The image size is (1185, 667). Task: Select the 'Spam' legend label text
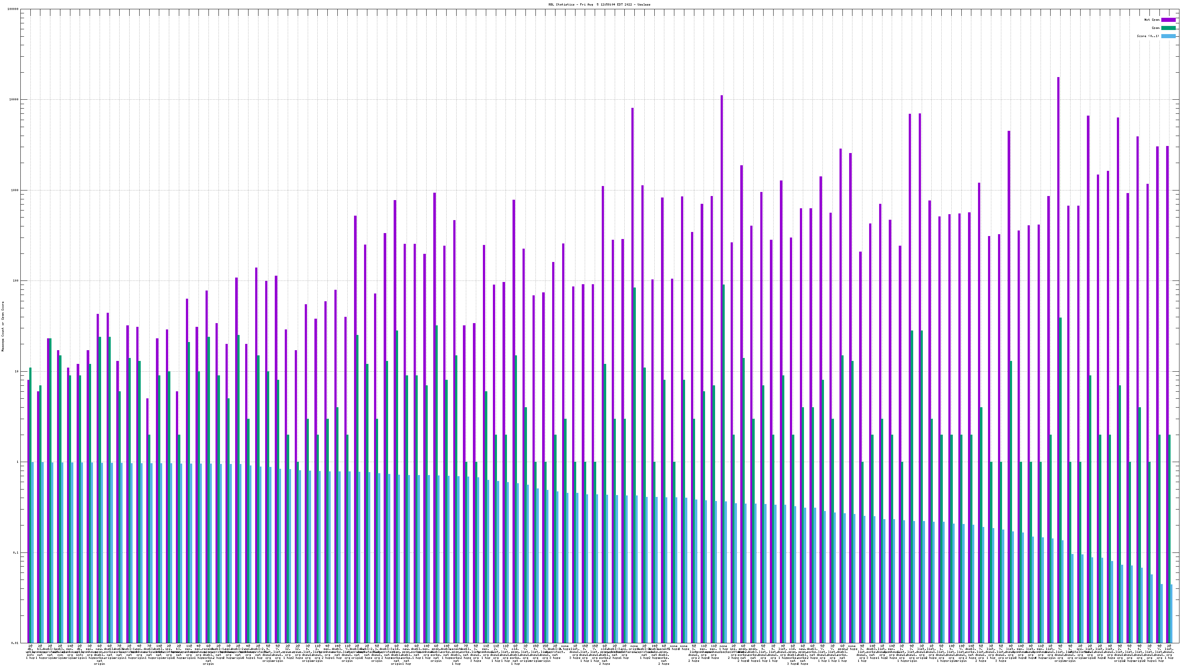(x=1155, y=28)
